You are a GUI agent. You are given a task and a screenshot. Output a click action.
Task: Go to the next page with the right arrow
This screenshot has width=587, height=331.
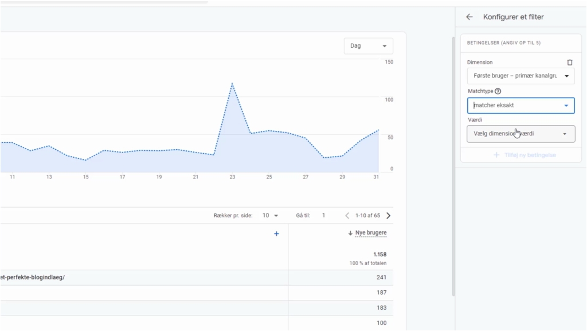[388, 215]
